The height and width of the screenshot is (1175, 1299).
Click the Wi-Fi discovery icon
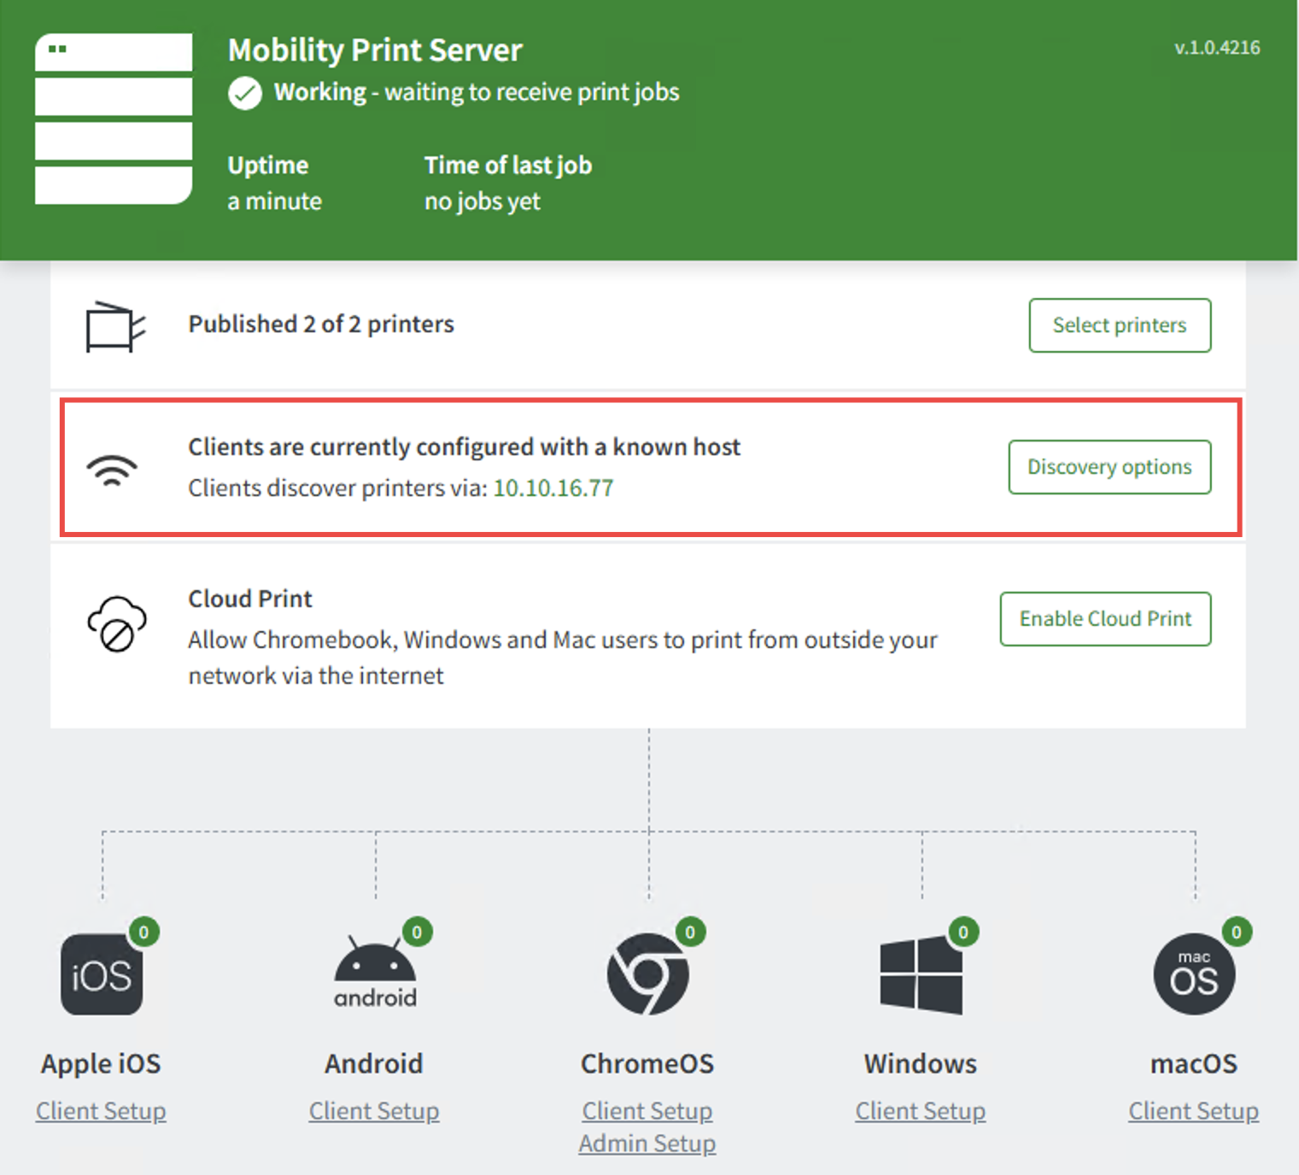click(x=112, y=471)
